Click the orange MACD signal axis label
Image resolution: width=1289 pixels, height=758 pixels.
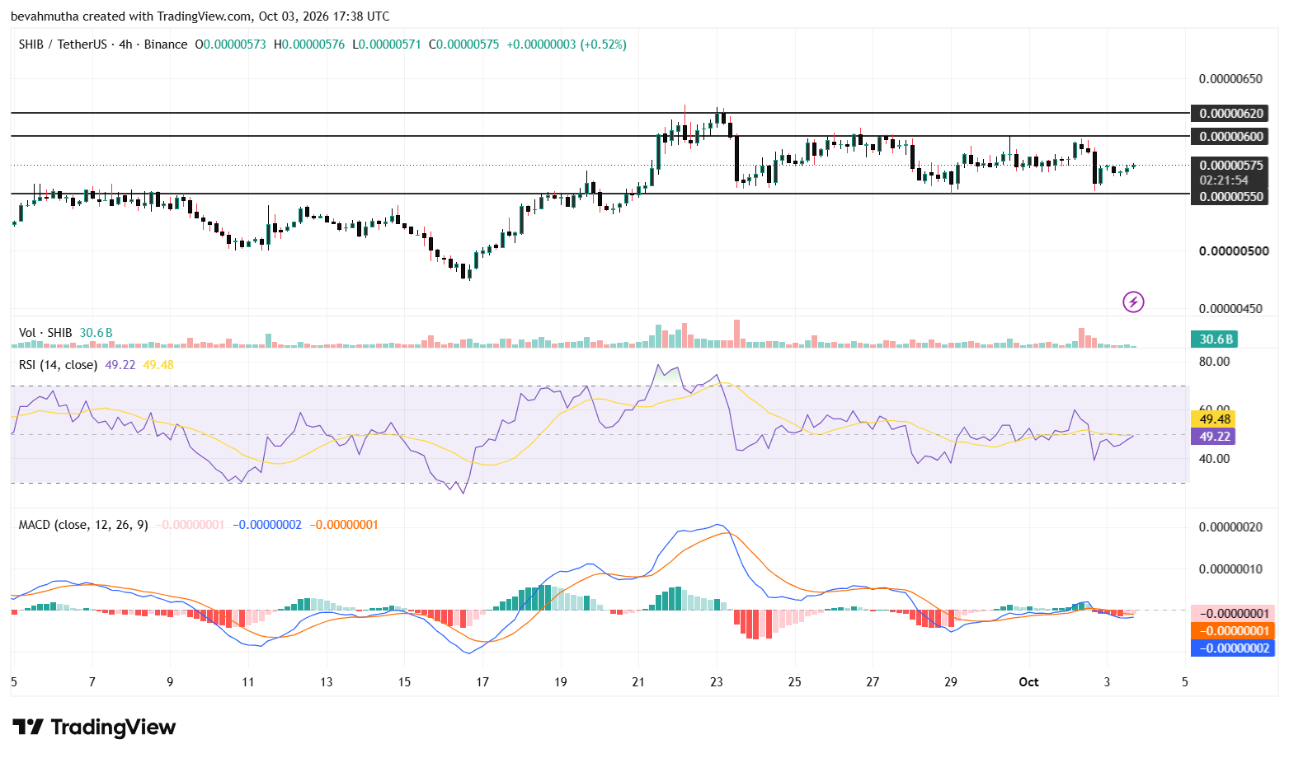tap(1233, 630)
